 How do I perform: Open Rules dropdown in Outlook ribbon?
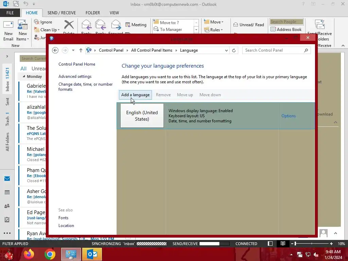(213, 30)
